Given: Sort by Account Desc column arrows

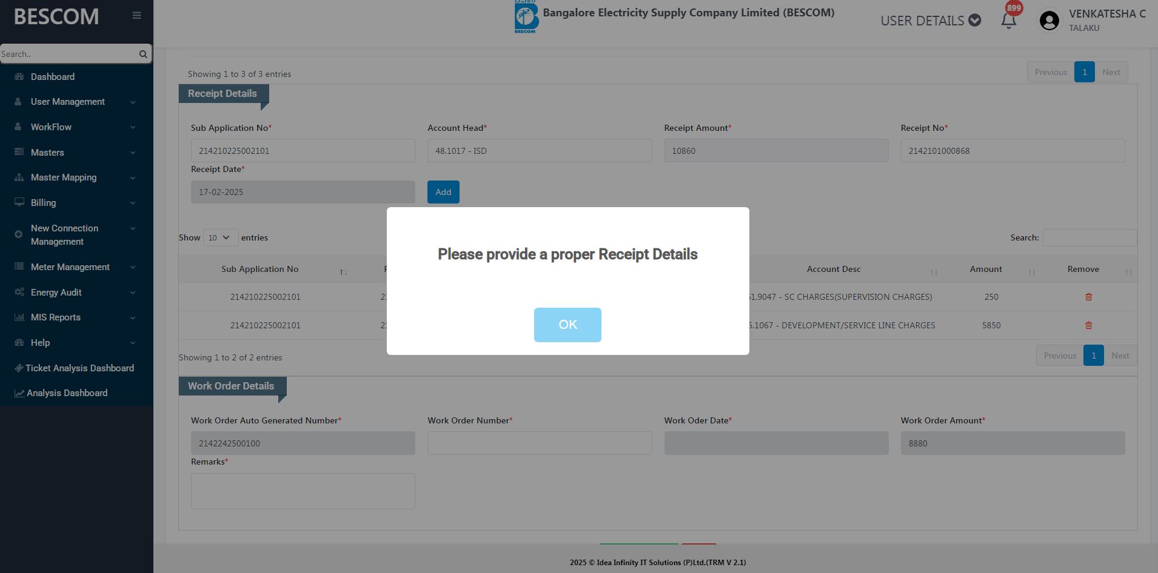Looking at the screenshot, I should point(934,272).
